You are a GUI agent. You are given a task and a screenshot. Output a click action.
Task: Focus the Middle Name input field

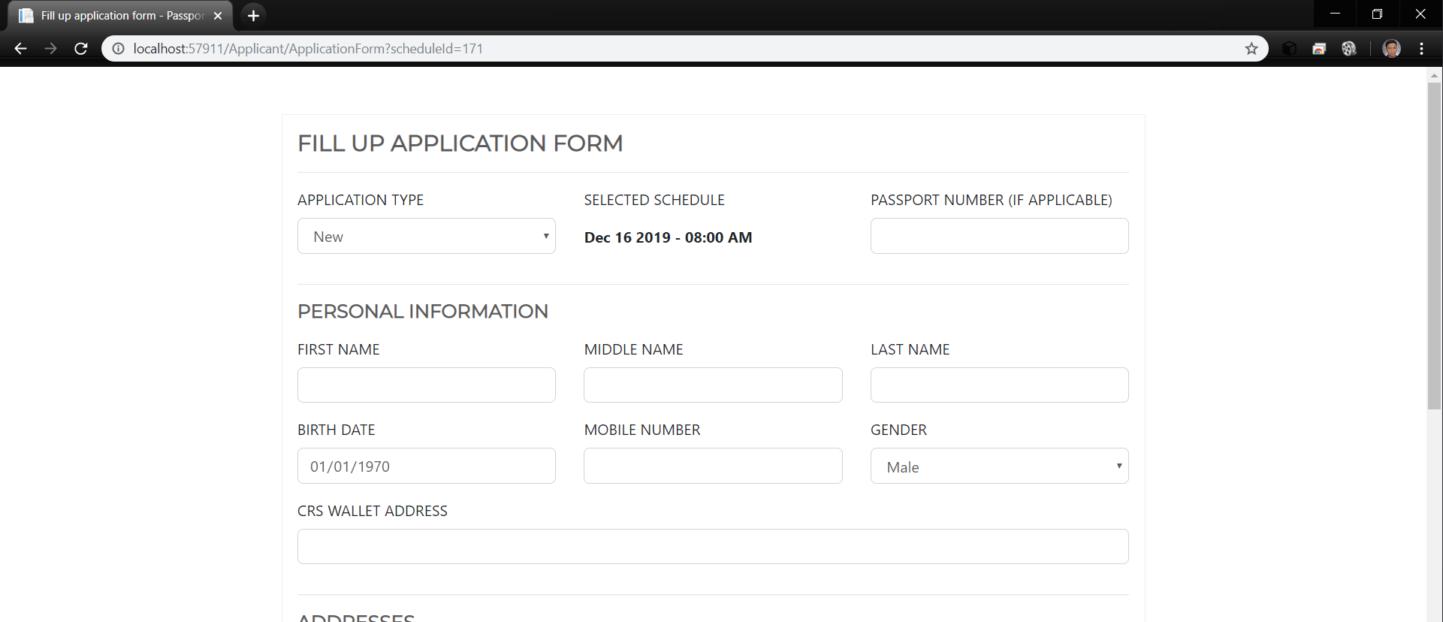713,385
